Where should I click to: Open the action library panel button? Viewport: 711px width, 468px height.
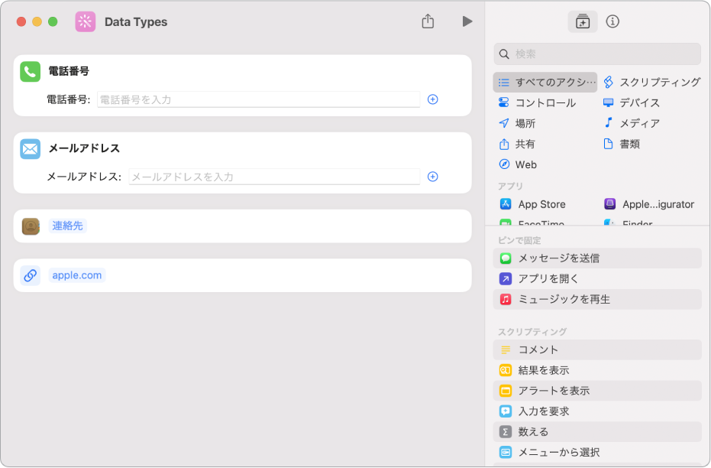point(582,21)
